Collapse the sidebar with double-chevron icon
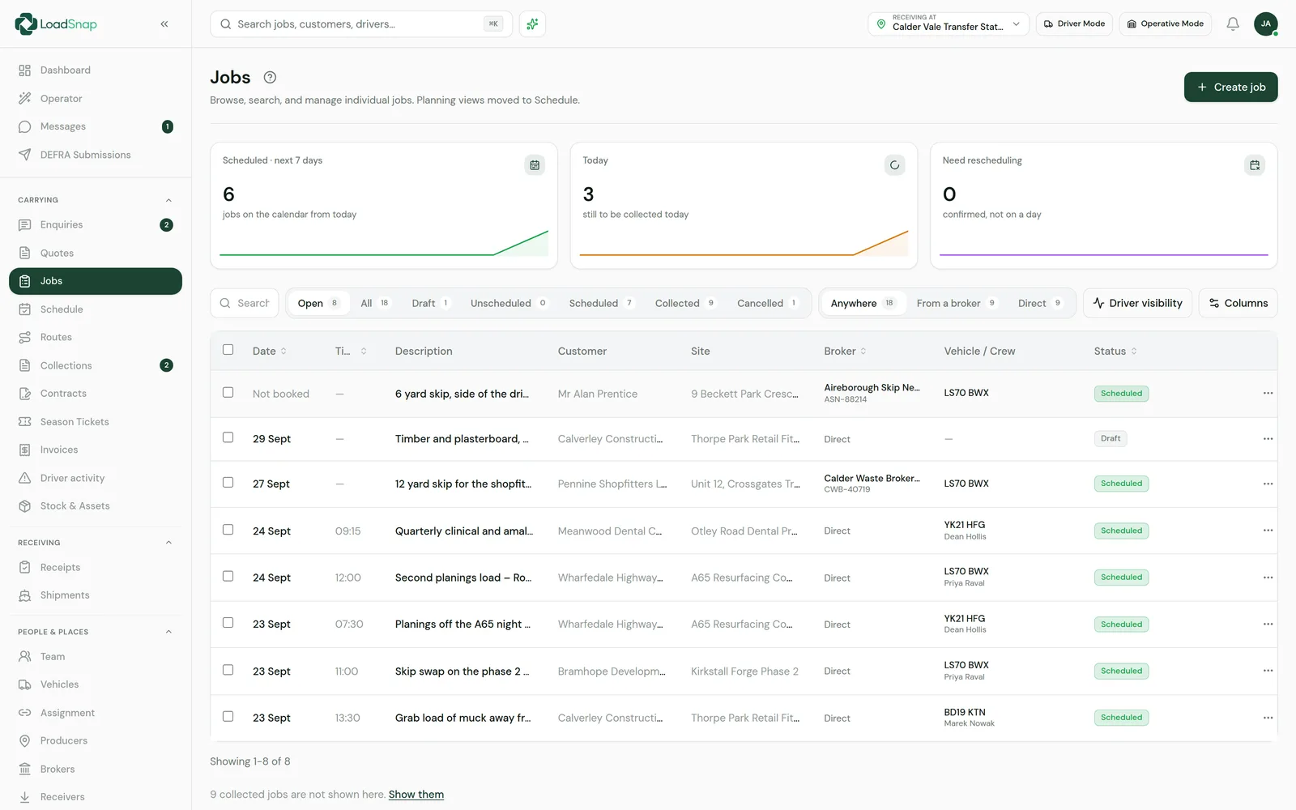 pyautogui.click(x=164, y=24)
